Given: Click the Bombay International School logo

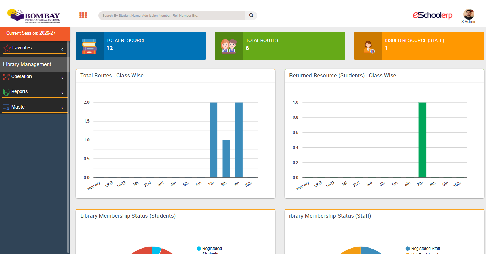Looking at the screenshot, I should click(33, 16).
